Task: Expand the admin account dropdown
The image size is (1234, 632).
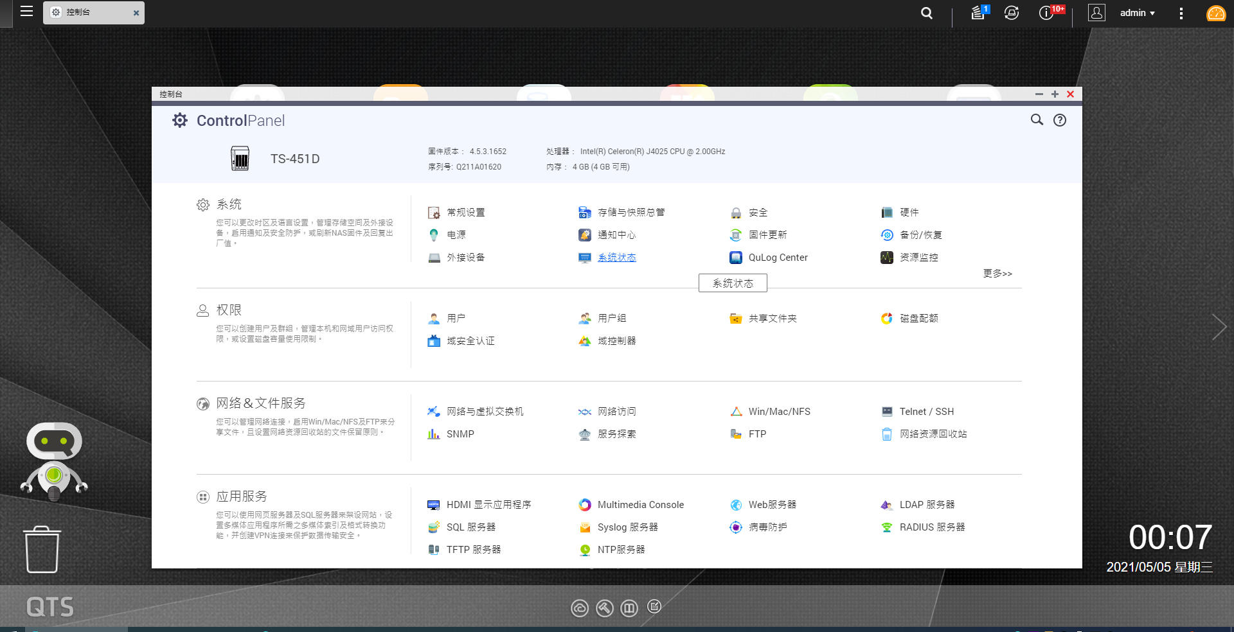Action: [x=1136, y=13]
